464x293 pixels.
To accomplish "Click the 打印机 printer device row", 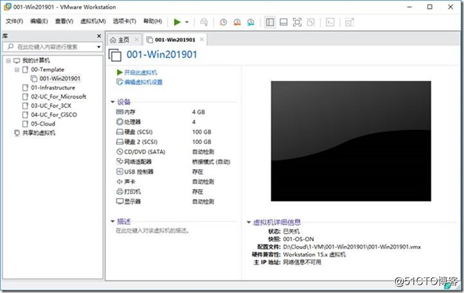I will click(175, 191).
